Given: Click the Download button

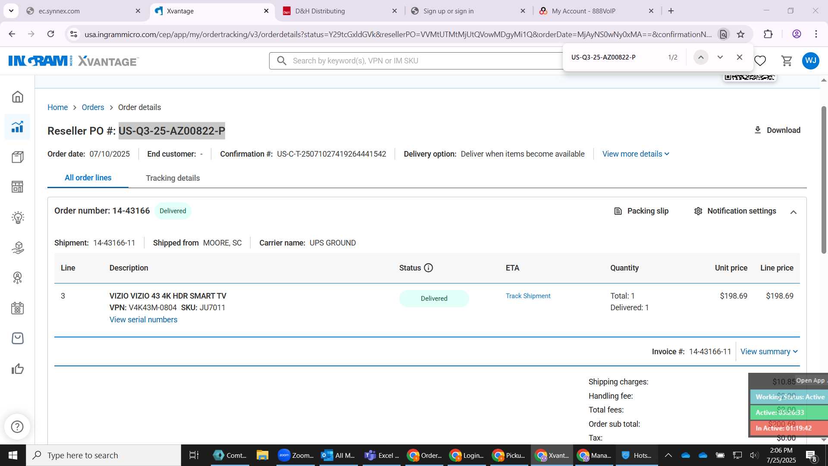Looking at the screenshot, I should click(x=777, y=130).
